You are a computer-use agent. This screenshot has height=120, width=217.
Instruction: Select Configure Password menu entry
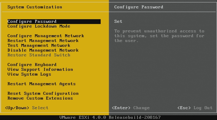click(32, 22)
